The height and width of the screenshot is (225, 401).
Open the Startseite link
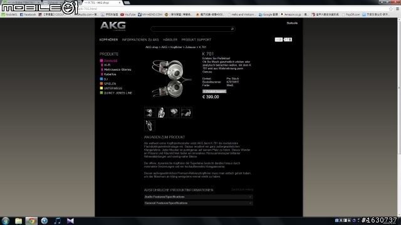292,23
